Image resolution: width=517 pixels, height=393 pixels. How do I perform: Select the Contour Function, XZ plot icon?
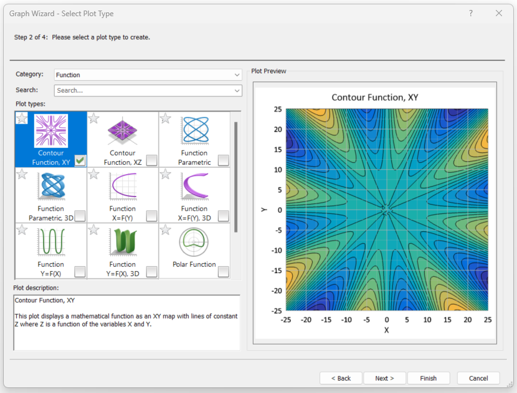point(122,131)
